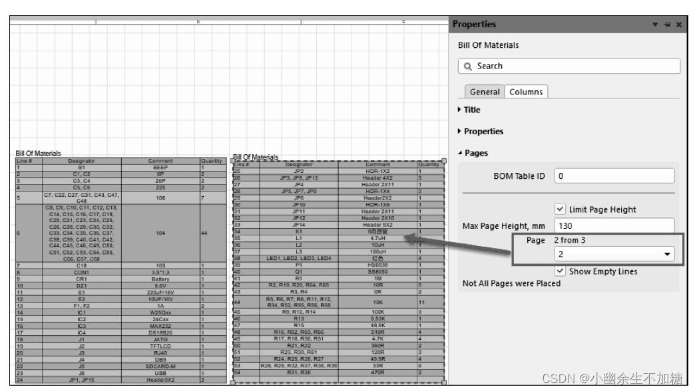Select the 220uF/16V comment cell
Image resolution: width=693 pixels, height=391 pixels.
[160, 292]
